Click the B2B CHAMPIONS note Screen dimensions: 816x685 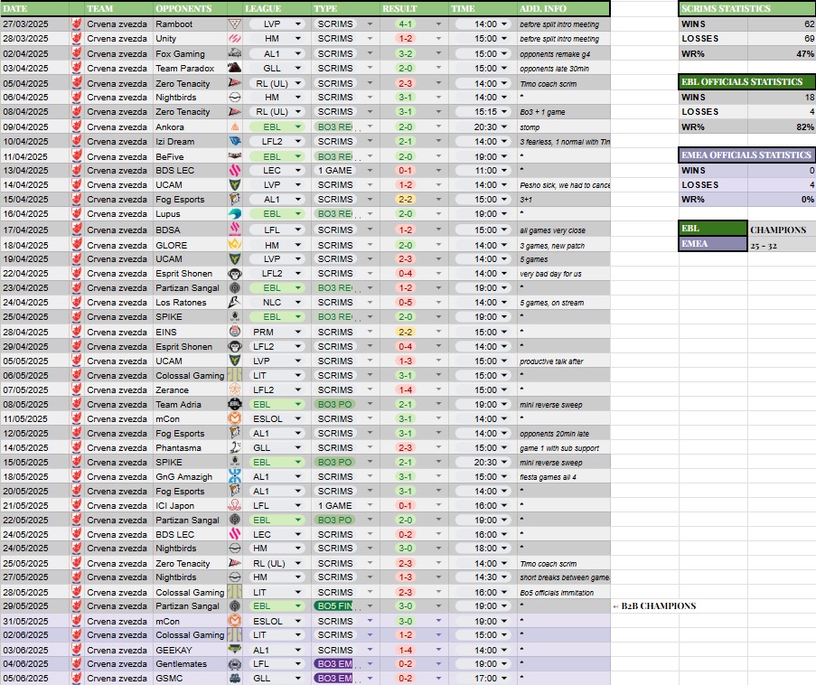click(654, 605)
